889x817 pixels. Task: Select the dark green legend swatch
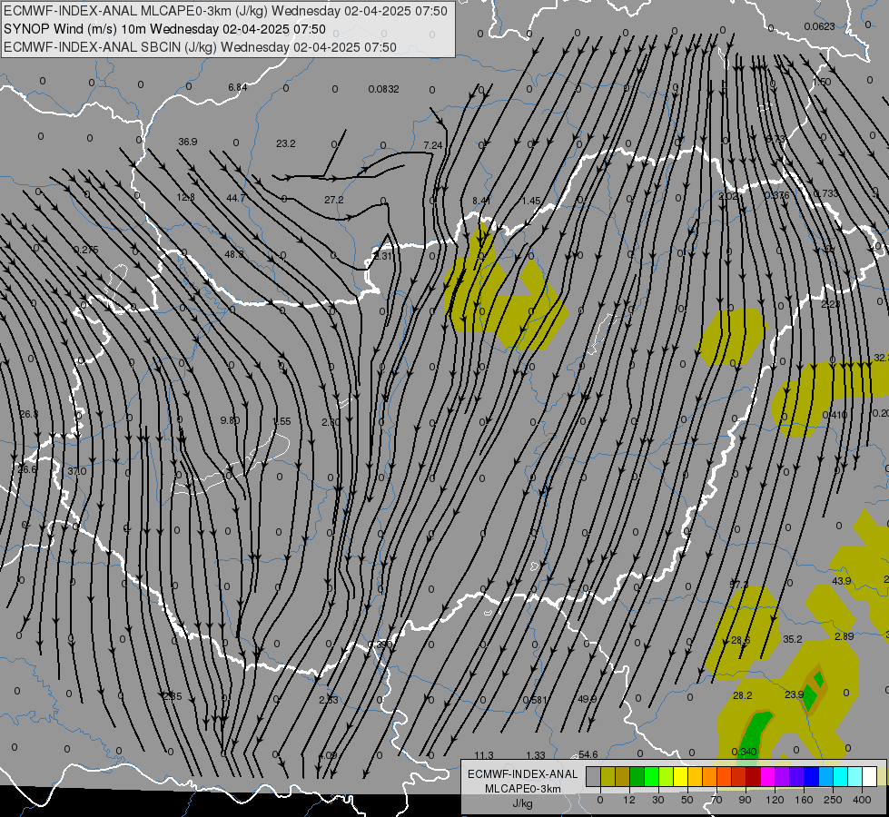637,777
